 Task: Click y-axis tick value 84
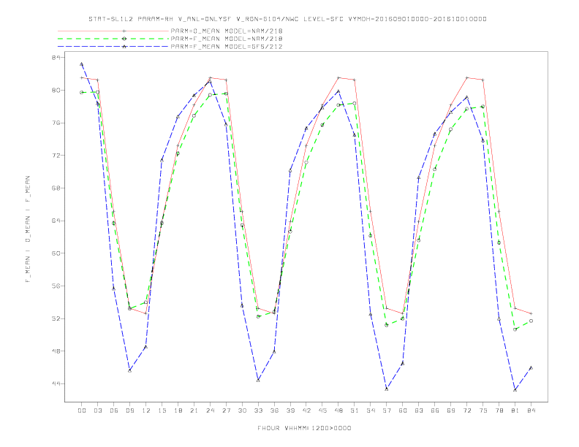(56, 58)
